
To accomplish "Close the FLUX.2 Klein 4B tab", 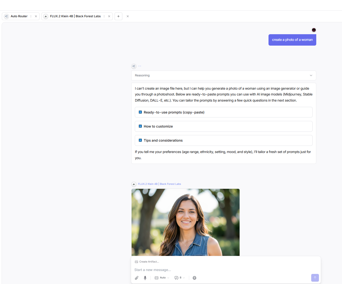I will [109, 16].
